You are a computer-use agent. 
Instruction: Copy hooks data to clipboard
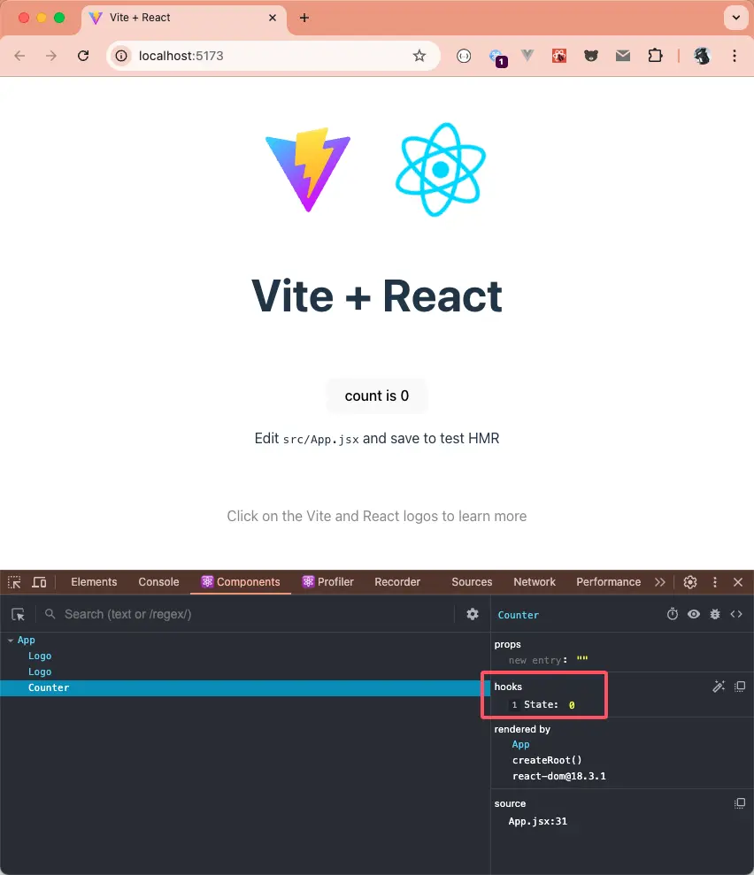coord(740,687)
